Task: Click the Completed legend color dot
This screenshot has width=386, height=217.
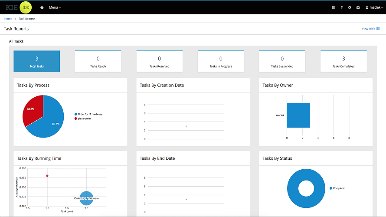Action: tap(331, 188)
